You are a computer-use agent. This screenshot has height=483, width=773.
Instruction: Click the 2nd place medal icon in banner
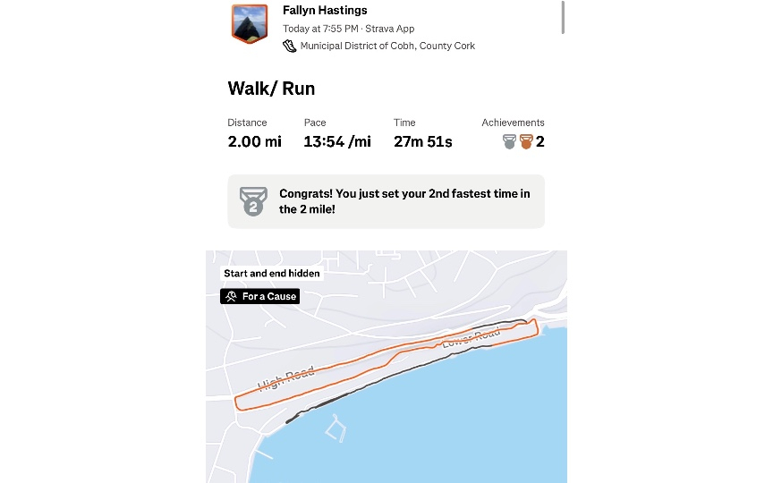point(253,201)
